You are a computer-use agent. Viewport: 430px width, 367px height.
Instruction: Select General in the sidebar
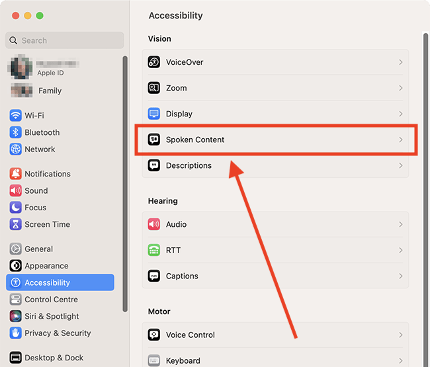(60, 249)
